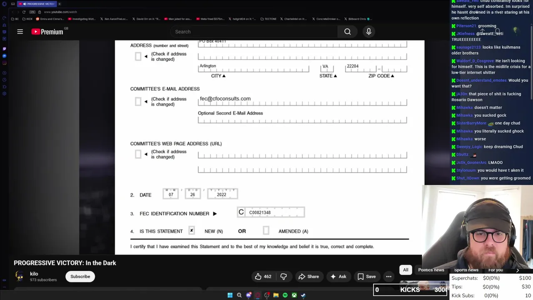Open the Opera GX main menu logo
533x300 pixels.
click(4, 4)
